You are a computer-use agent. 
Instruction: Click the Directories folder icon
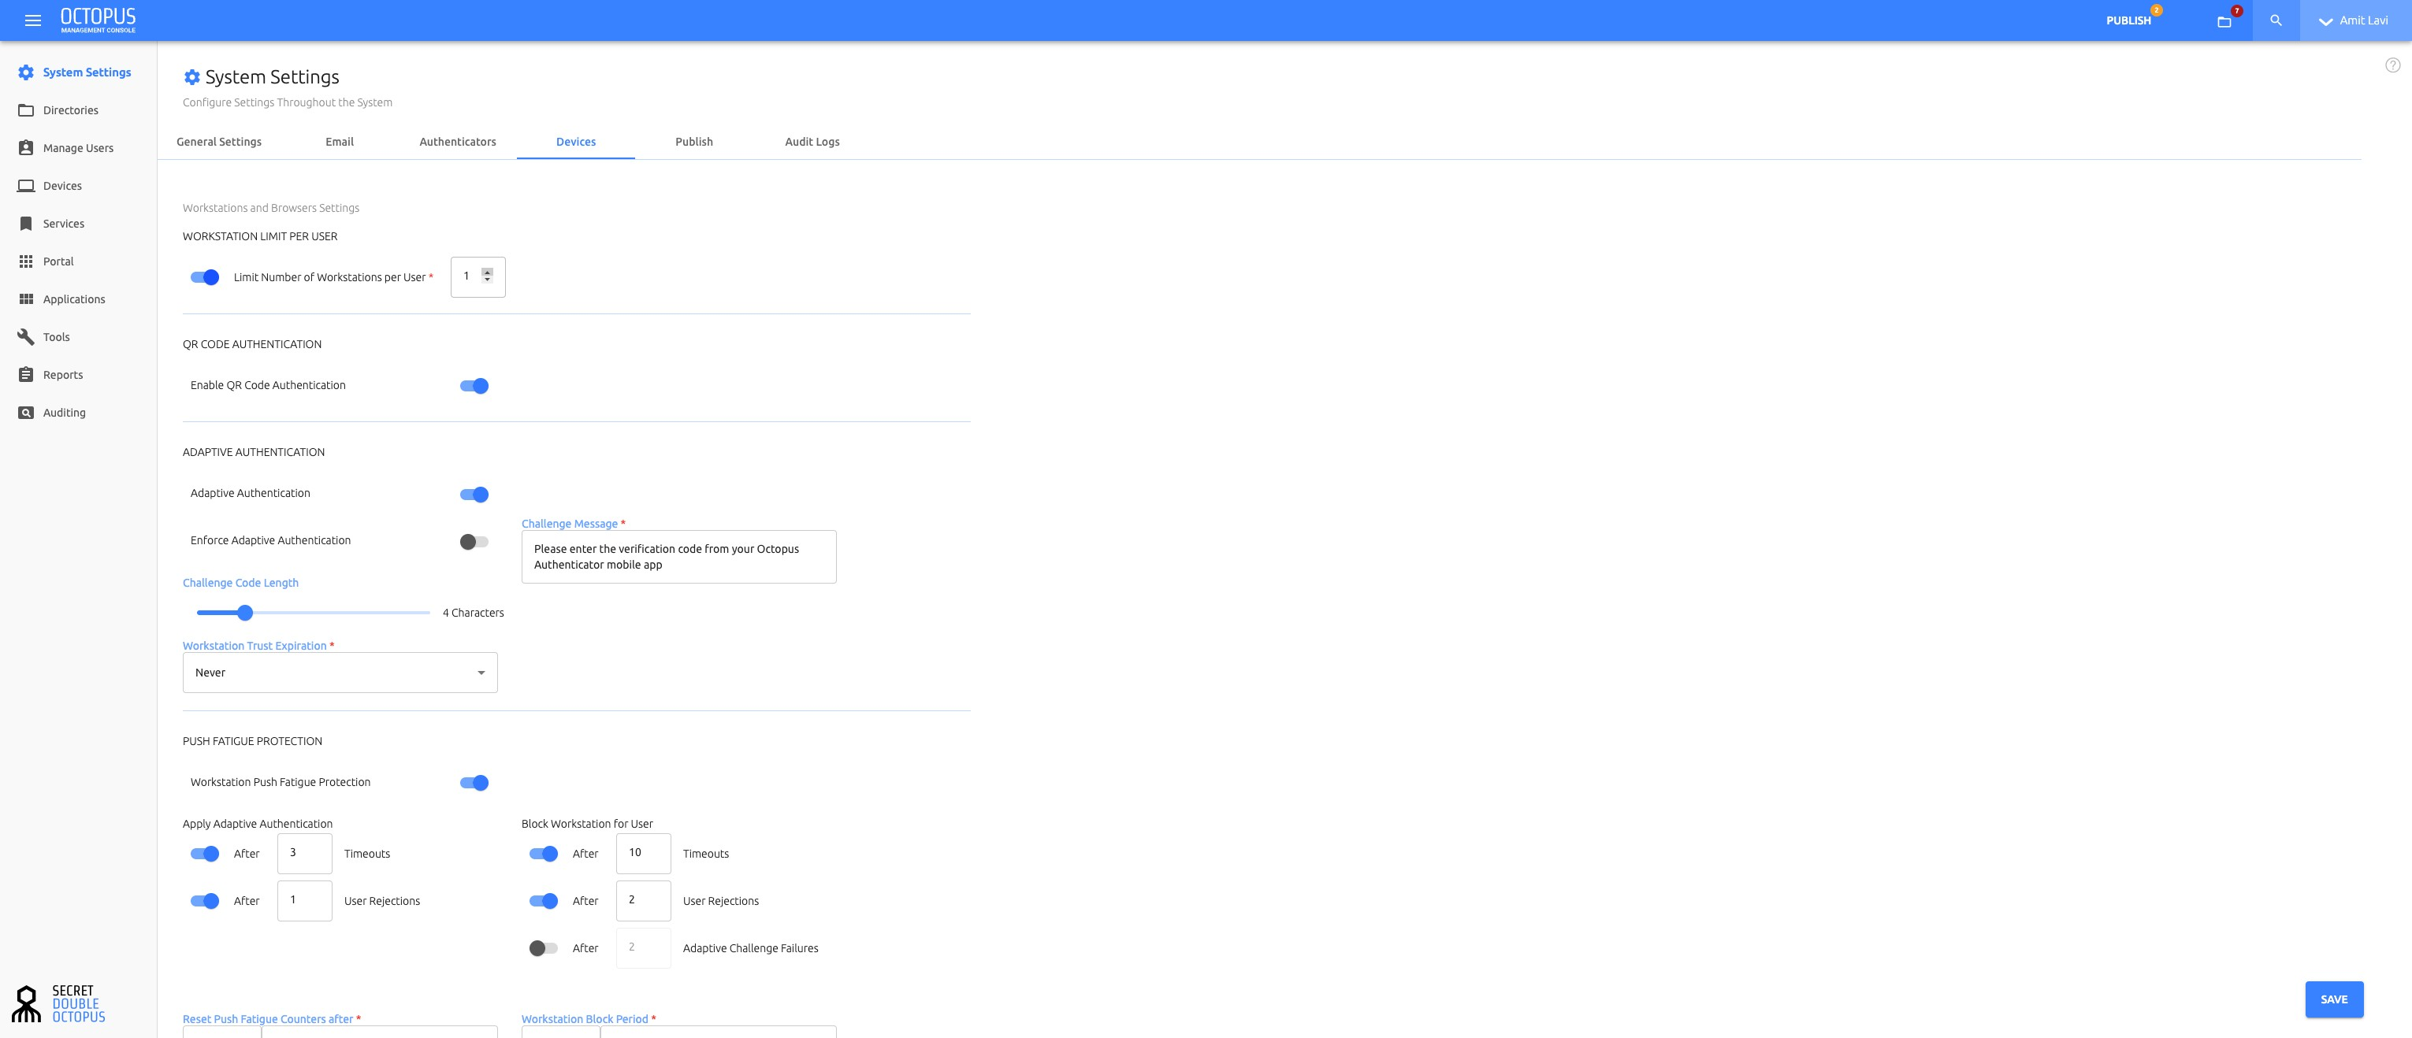click(x=26, y=110)
